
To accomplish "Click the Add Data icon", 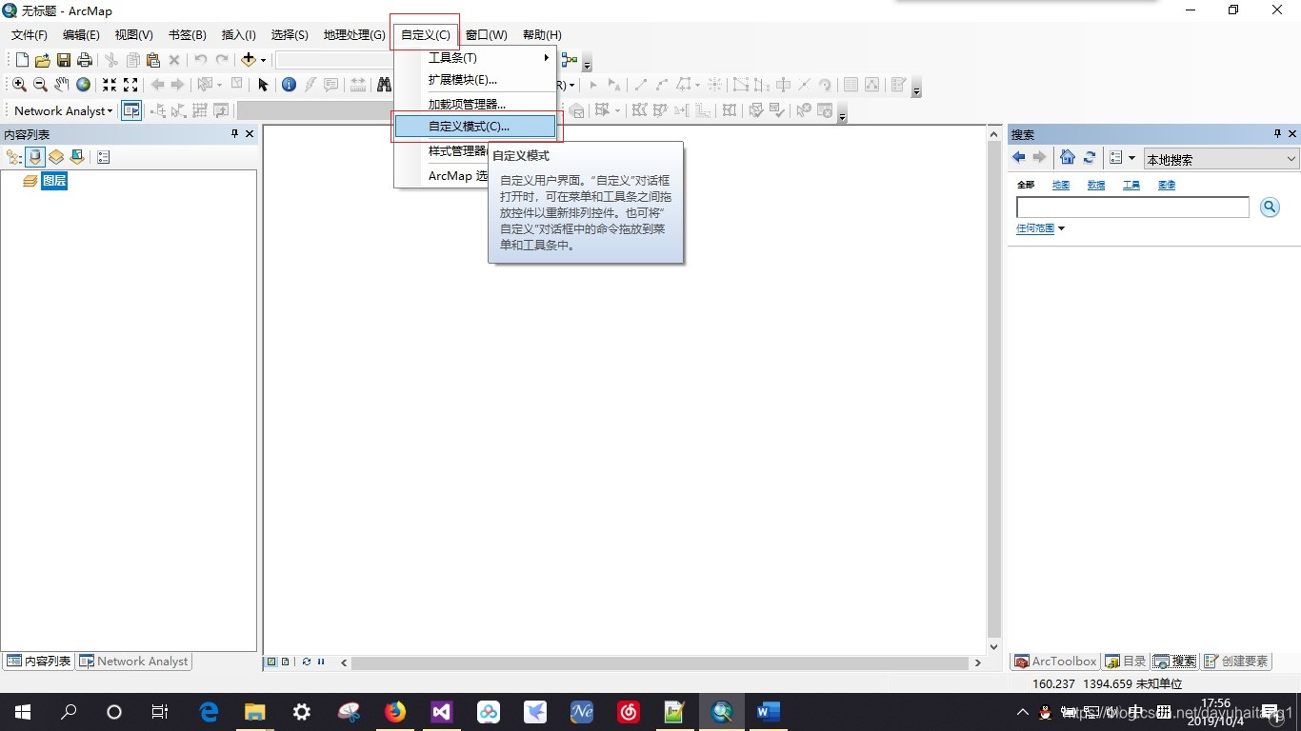I will click(248, 59).
